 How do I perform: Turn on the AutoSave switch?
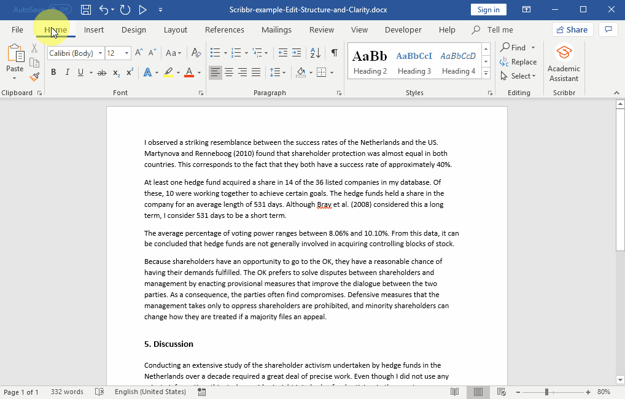[x=60, y=10]
